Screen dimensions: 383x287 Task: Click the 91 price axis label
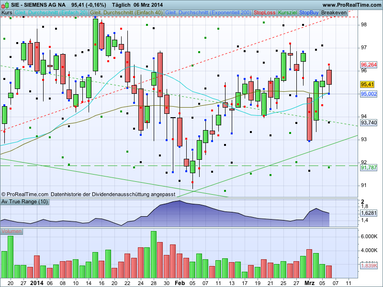coord(364,186)
